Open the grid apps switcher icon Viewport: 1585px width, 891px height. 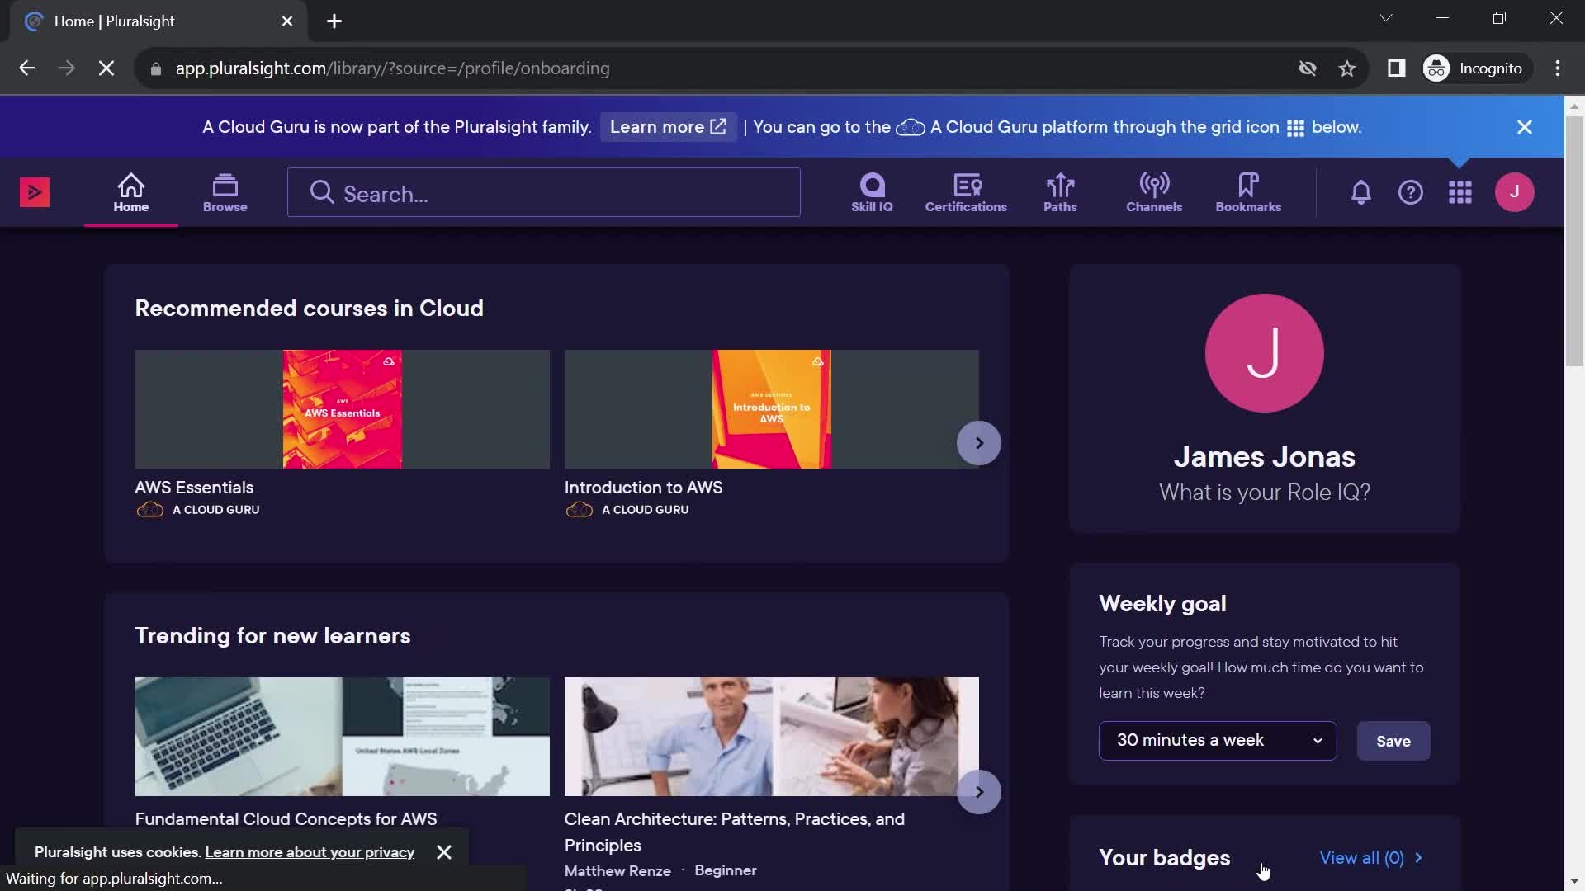point(1460,193)
